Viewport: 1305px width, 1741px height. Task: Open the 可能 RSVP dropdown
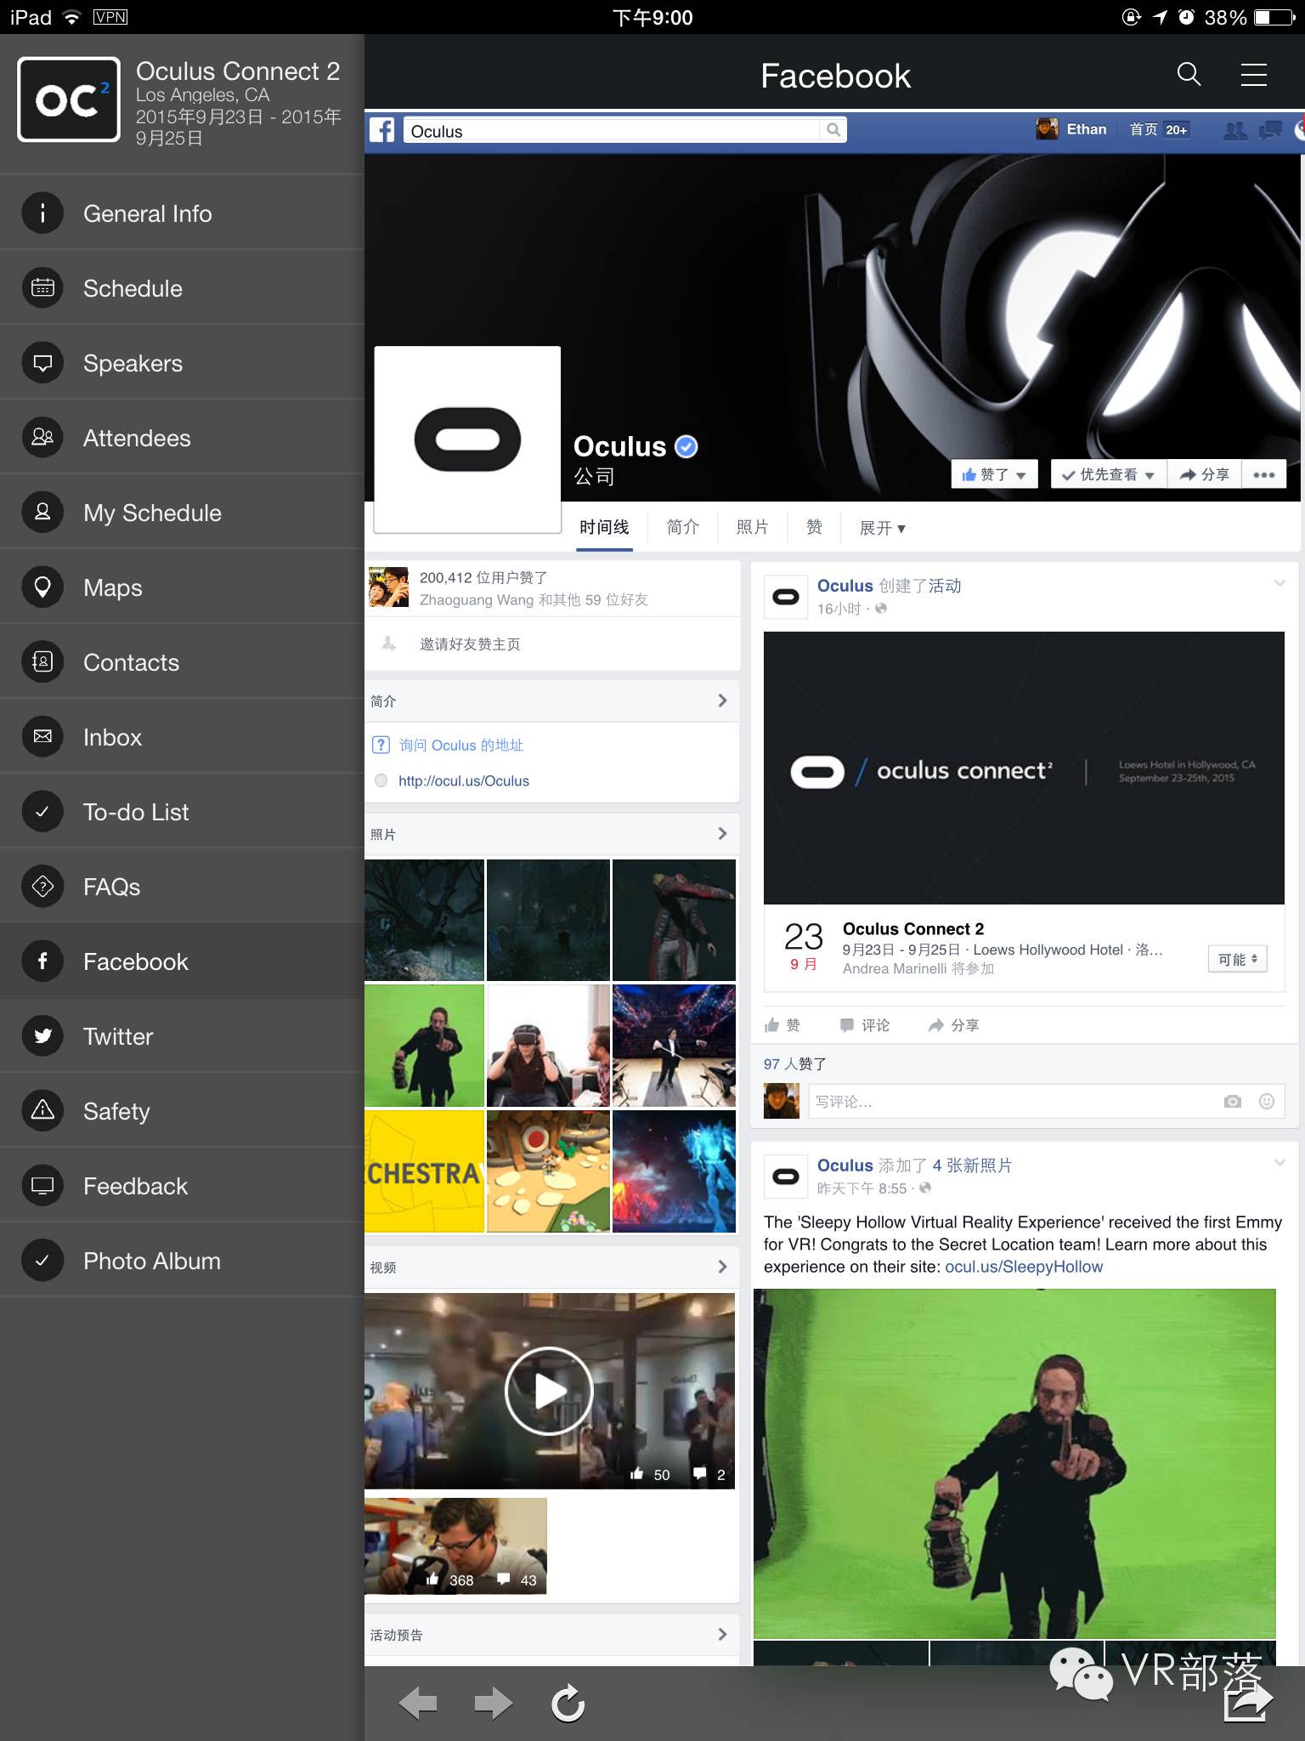(1237, 959)
